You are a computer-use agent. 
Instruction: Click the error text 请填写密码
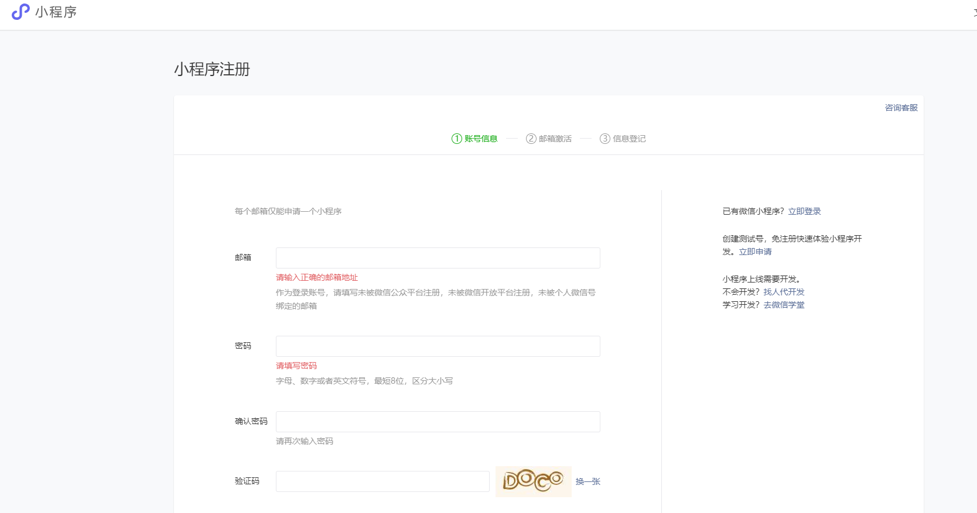tap(296, 366)
